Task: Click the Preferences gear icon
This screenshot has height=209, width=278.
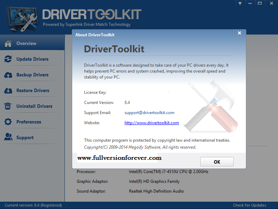Action: coord(8,122)
